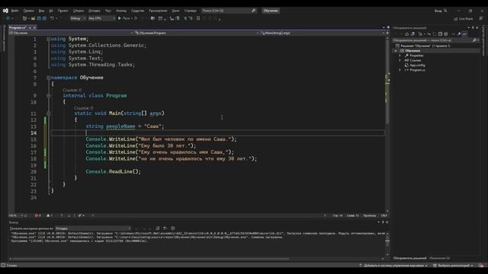This screenshot has width=488, height=274.
Task: Click the Properties wrench icon in Solution Explorer
Action: click(x=459, y=33)
